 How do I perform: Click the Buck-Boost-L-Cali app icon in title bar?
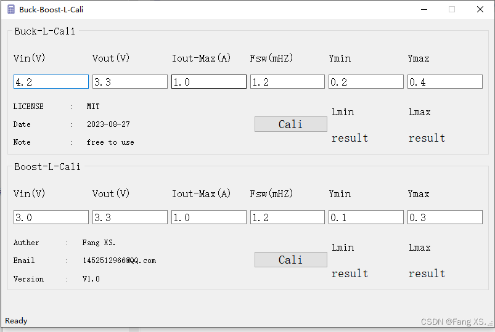coord(11,9)
